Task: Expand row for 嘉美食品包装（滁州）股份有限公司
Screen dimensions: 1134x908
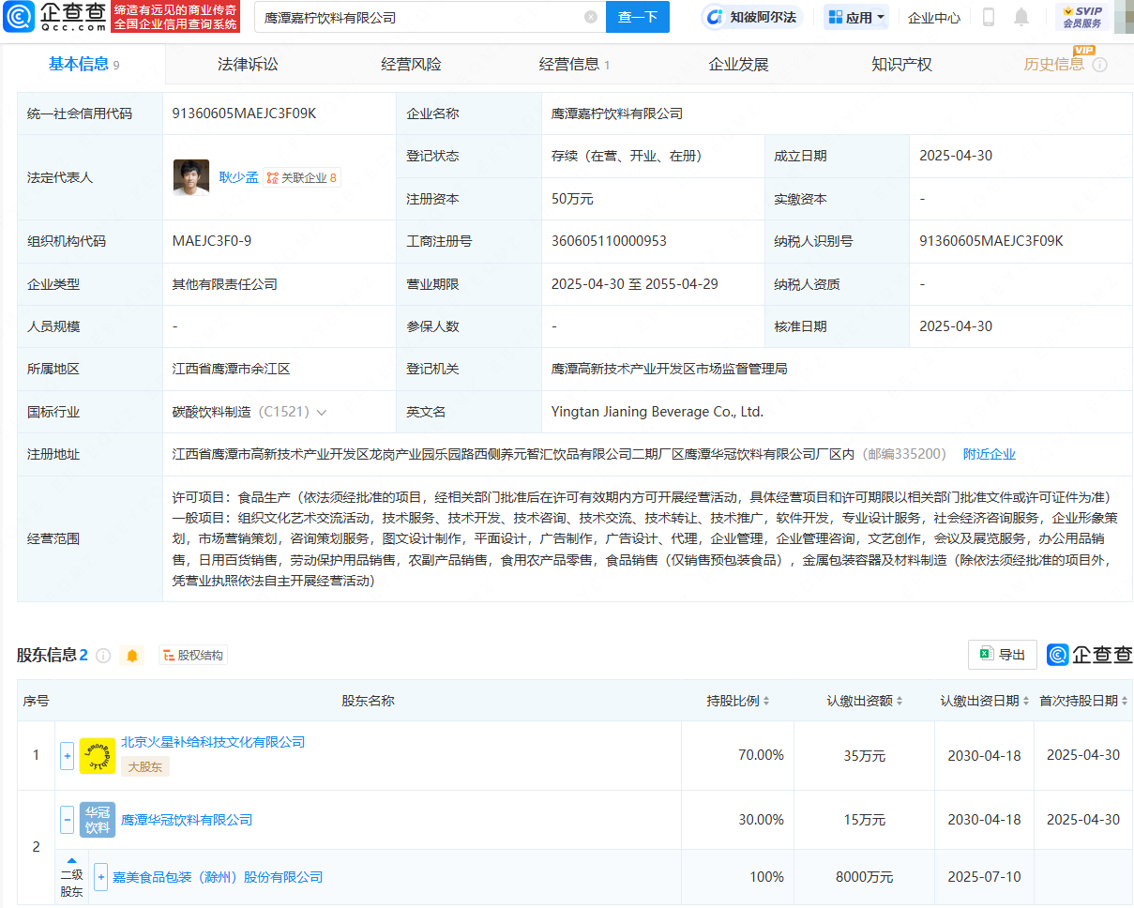Action: [100, 877]
